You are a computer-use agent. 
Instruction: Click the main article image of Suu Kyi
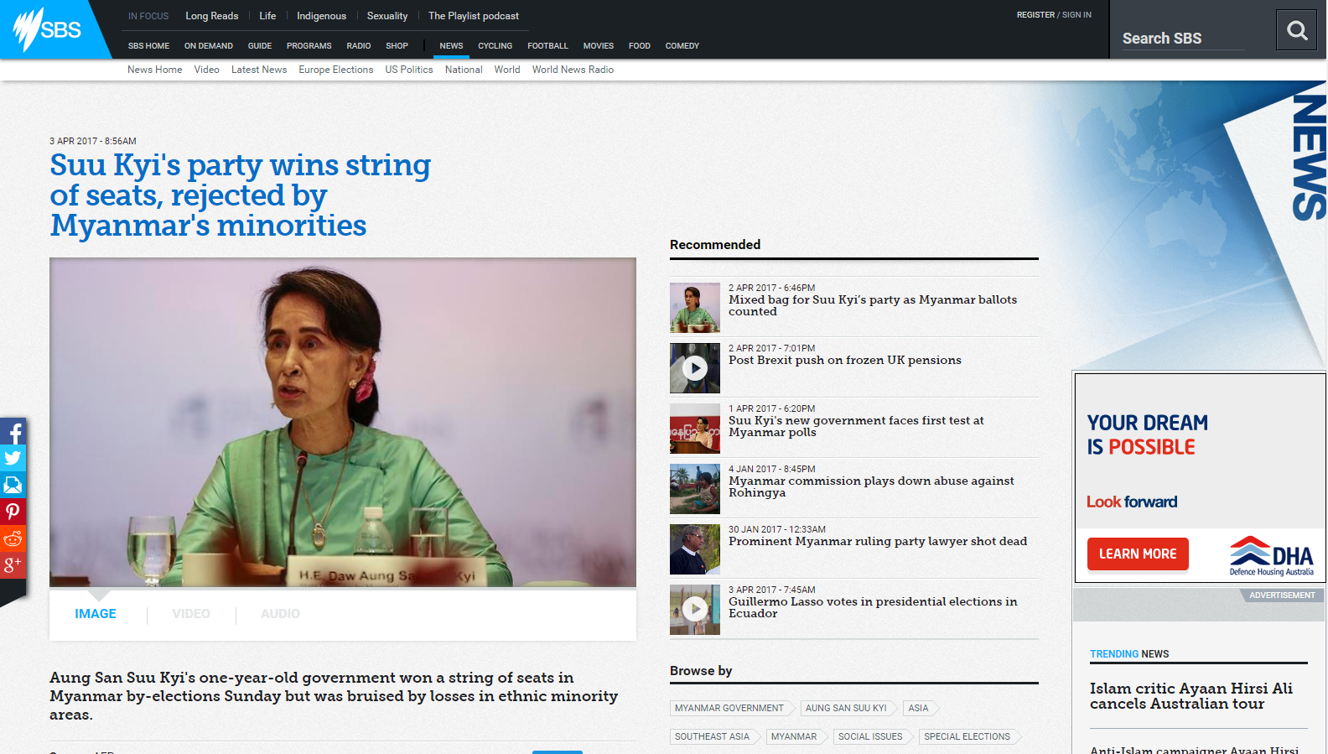click(343, 422)
